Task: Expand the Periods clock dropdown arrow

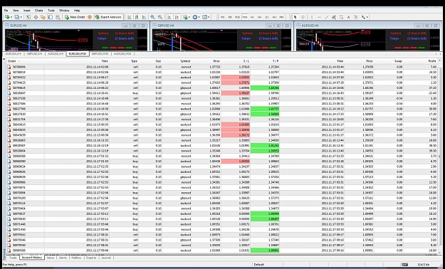Action: (x=199, y=17)
